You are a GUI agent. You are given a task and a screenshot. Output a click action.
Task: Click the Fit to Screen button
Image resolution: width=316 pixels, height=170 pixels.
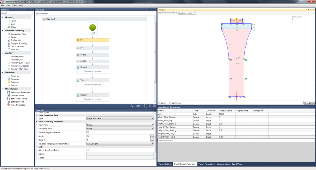tap(309, 103)
